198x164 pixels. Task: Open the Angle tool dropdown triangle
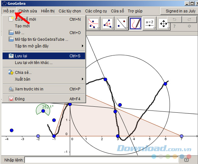112,28
